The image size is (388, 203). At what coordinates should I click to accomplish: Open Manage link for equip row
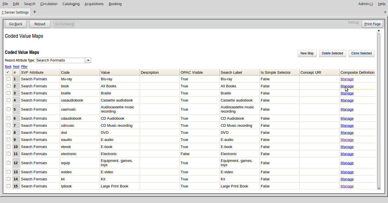[347, 163]
